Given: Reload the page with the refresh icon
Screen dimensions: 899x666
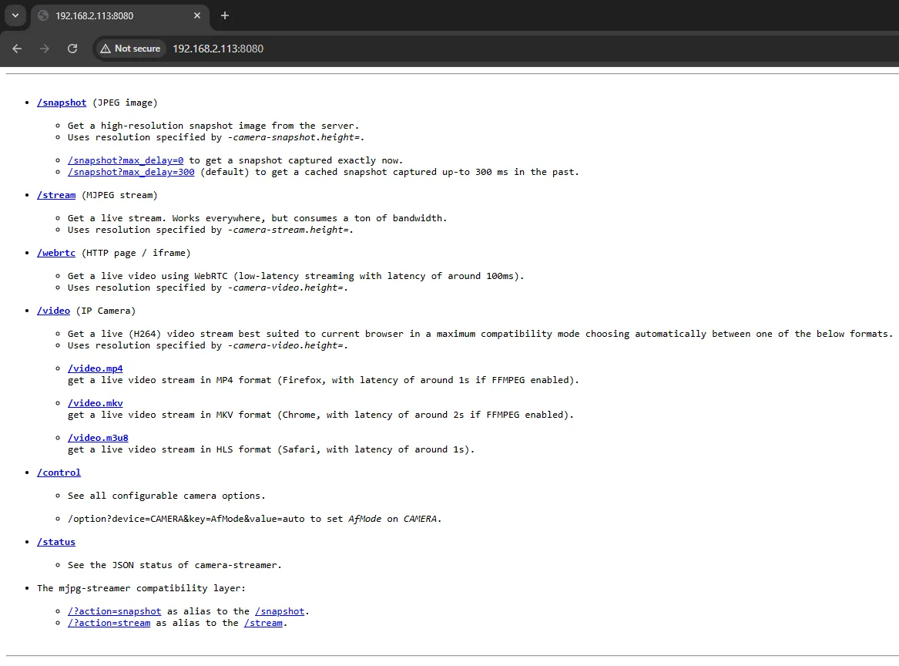Looking at the screenshot, I should [72, 49].
